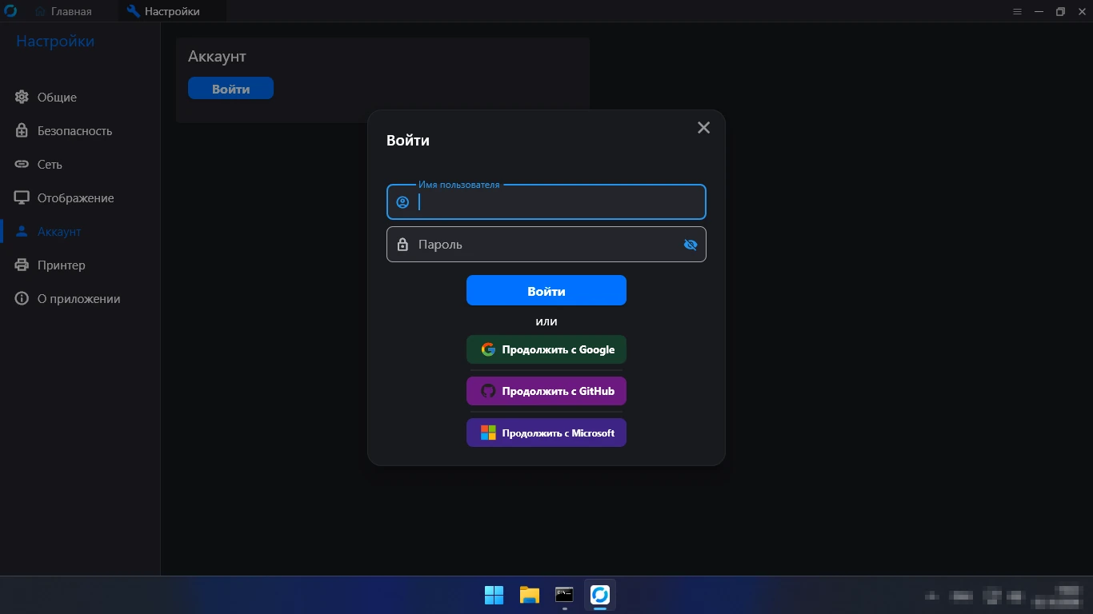Click the RustDesk taskbar icon
The image size is (1093, 614).
coord(600,595)
